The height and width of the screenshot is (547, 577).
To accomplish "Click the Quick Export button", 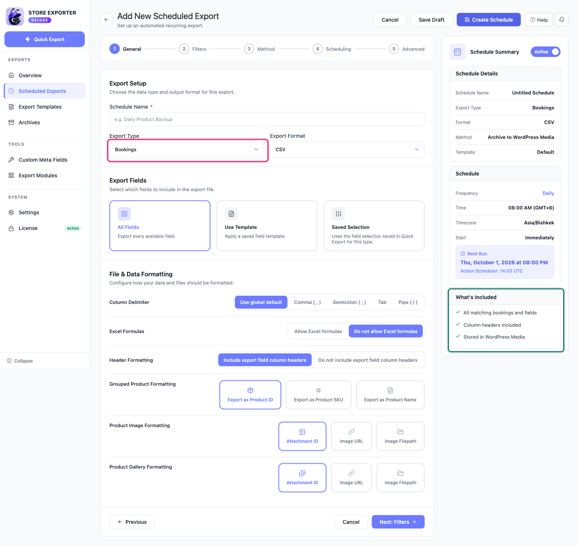I will pos(44,39).
